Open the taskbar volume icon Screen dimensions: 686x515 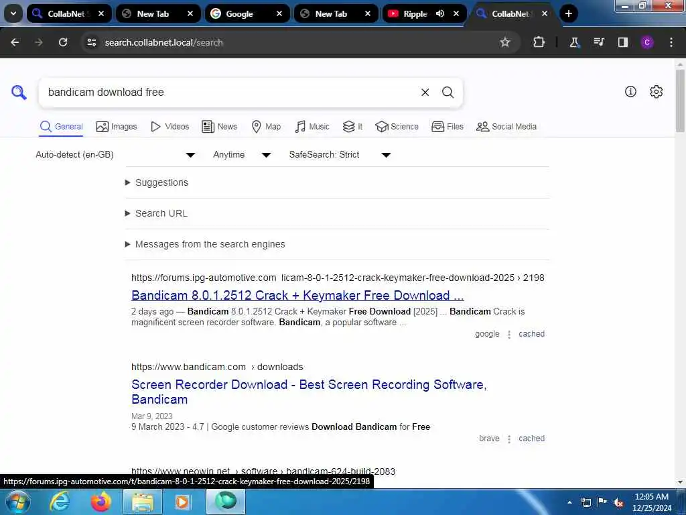618,503
